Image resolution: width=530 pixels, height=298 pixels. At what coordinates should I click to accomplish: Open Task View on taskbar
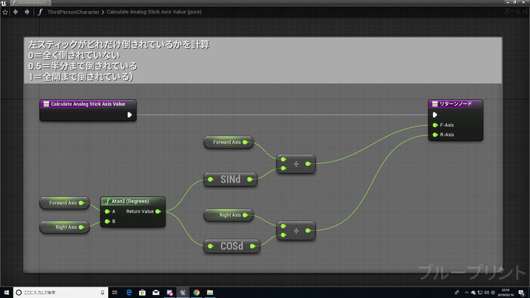114,293
